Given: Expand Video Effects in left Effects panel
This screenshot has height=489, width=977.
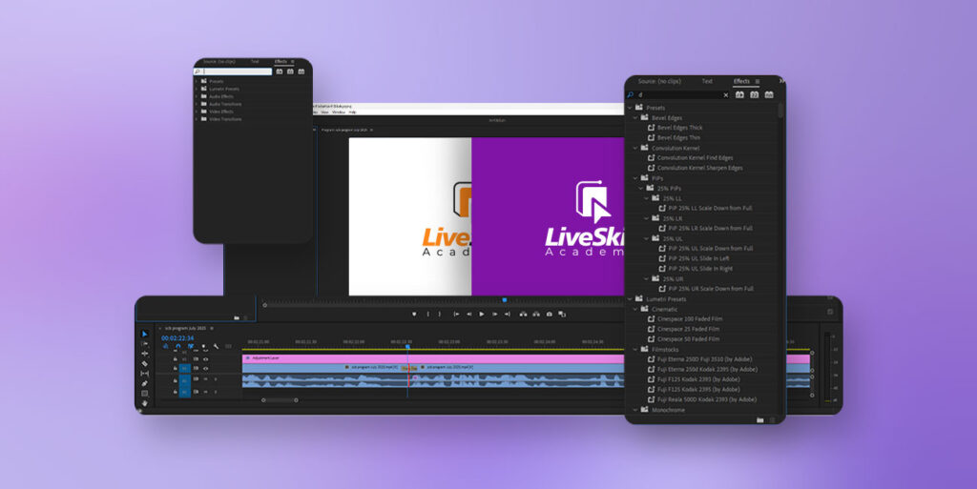Looking at the screenshot, I should tap(197, 112).
